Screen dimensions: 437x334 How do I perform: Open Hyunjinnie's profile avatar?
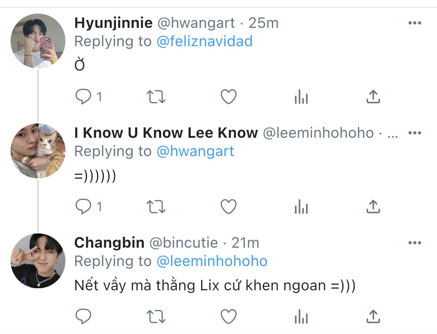[x=38, y=41]
